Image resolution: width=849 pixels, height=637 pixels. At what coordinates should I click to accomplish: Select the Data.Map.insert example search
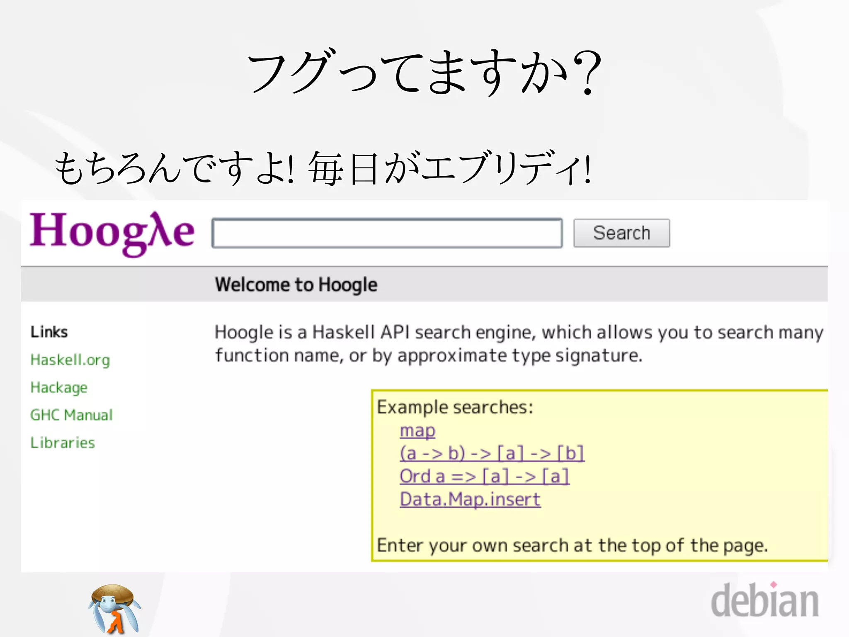pos(470,499)
